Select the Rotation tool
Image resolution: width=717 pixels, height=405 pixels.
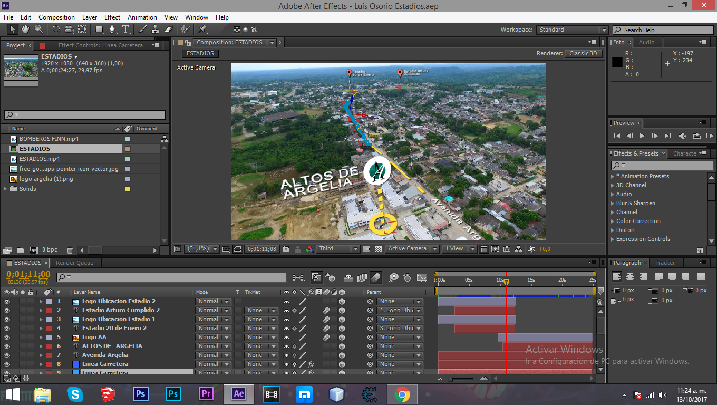pos(56,30)
